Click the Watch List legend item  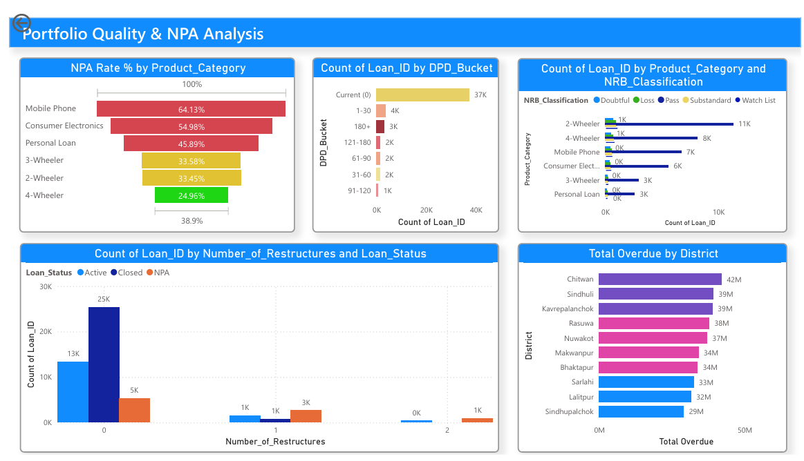coord(756,100)
